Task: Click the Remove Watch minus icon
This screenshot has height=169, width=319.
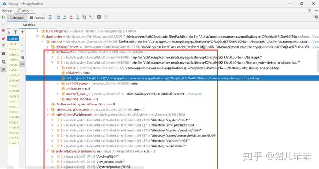Action: 23,38
